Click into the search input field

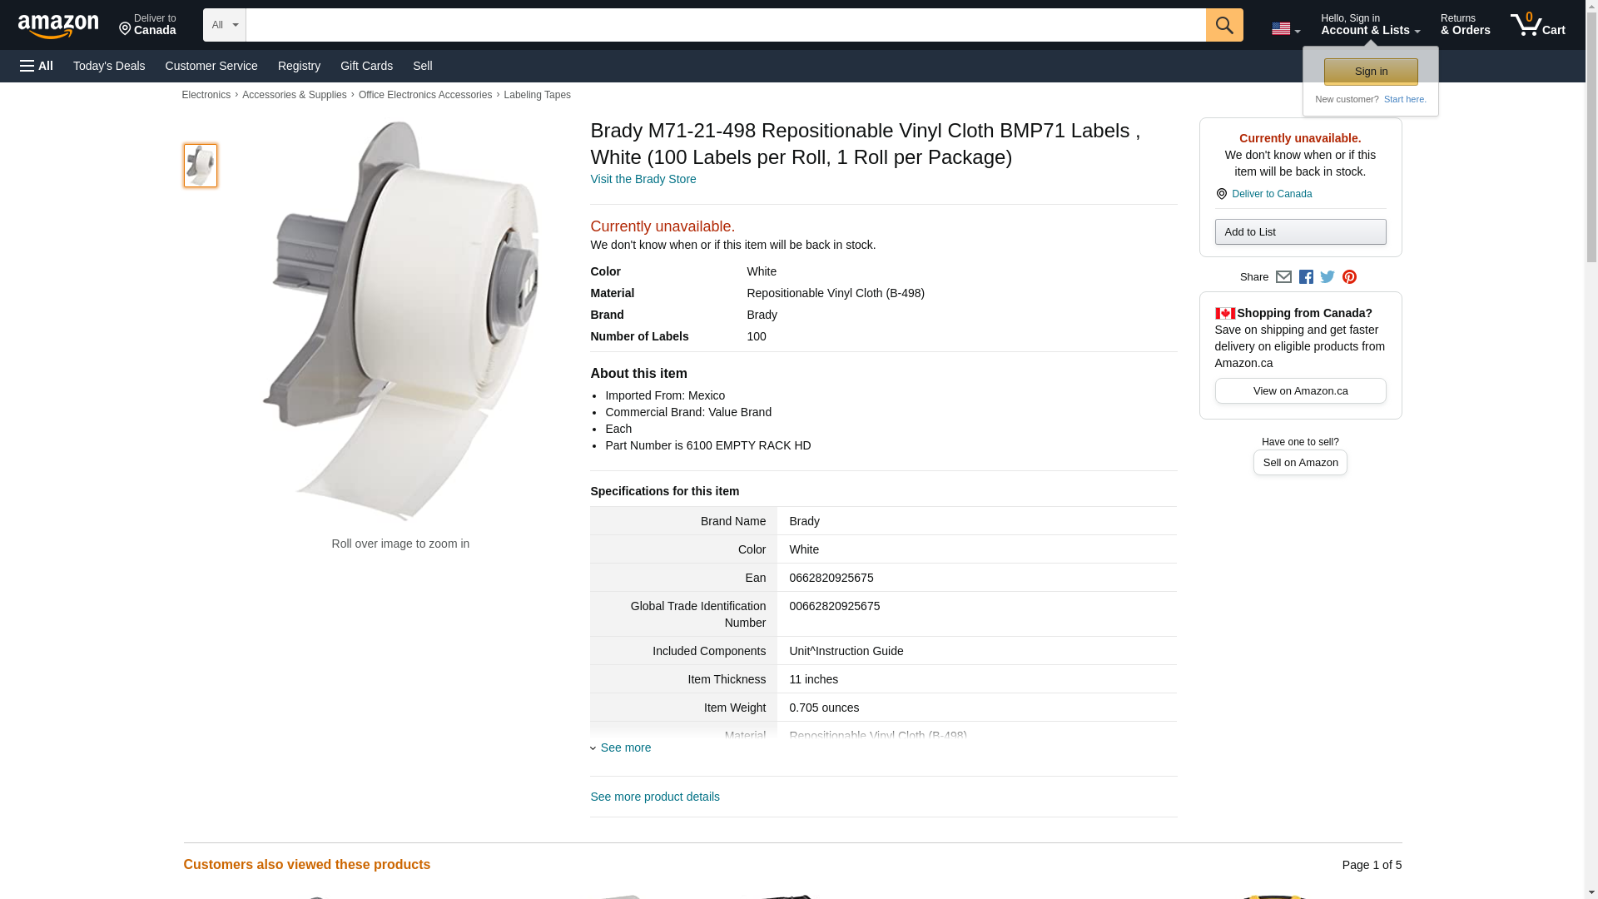tap(725, 25)
